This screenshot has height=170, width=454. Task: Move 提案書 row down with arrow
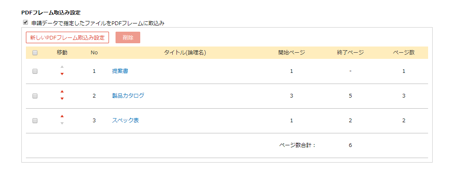[x=62, y=74]
